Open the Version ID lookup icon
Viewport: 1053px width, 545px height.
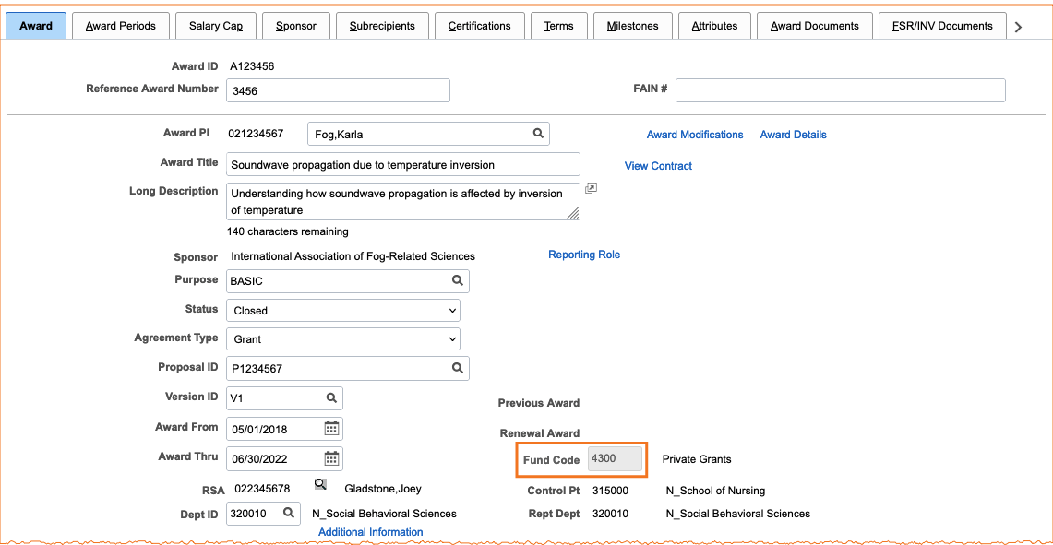click(x=331, y=398)
